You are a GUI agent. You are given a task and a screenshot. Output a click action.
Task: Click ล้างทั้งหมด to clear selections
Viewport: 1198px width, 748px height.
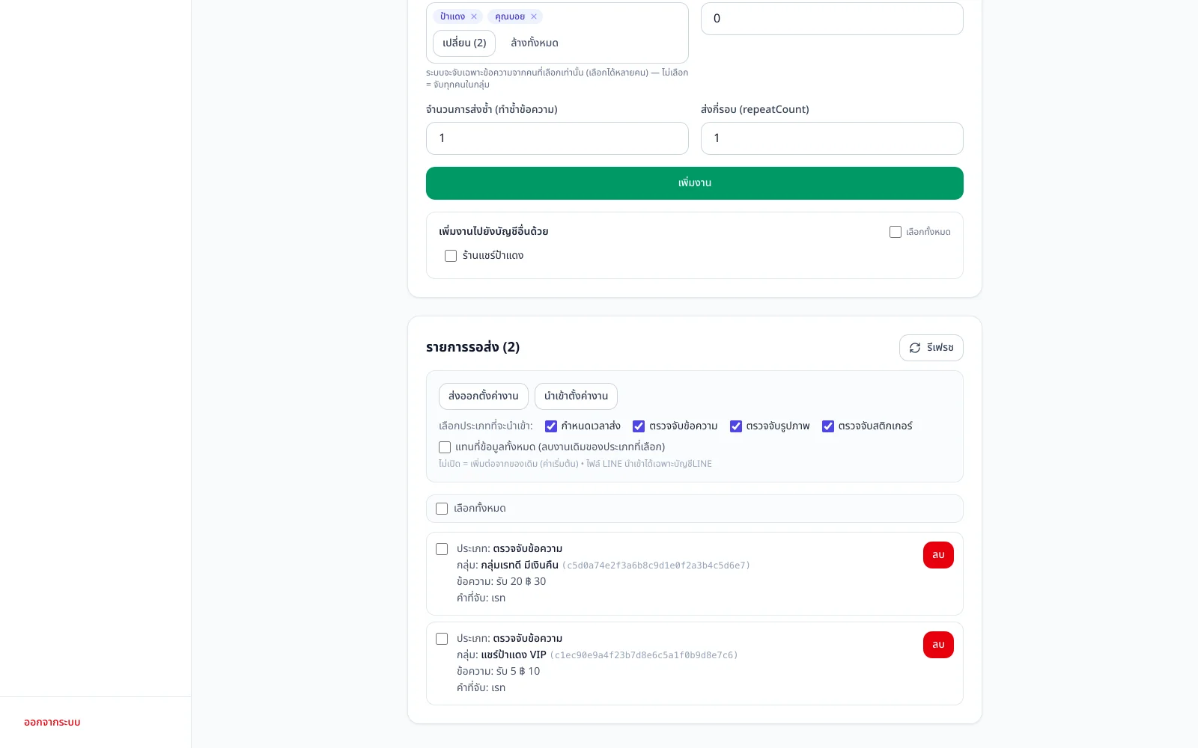[535, 43]
